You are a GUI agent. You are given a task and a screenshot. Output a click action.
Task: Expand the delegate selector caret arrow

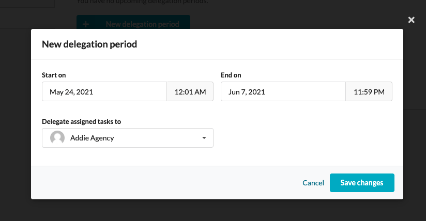[204, 138]
